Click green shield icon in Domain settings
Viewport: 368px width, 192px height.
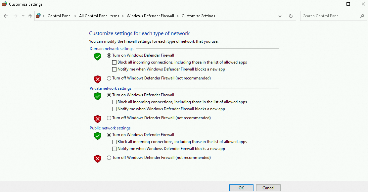(x=98, y=56)
